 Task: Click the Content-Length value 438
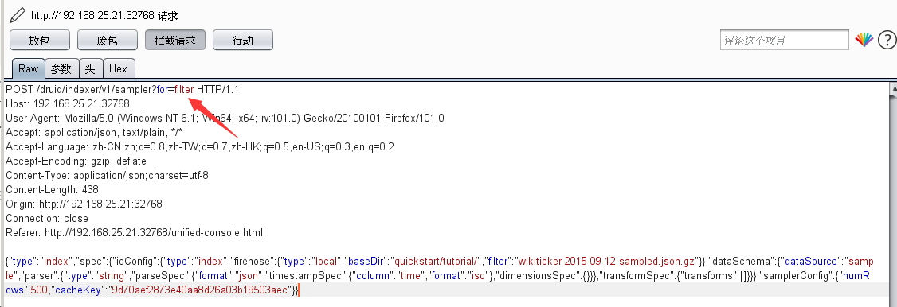tap(89, 189)
